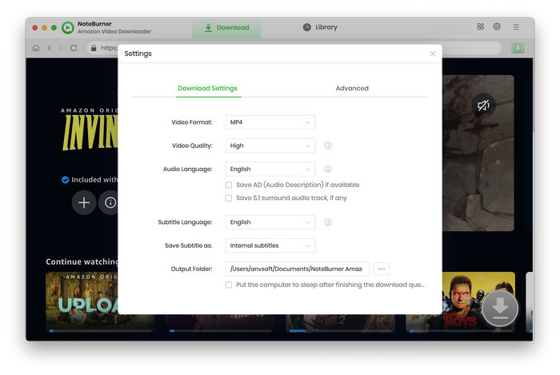Open the four-squares apps grid icon

tap(480, 26)
